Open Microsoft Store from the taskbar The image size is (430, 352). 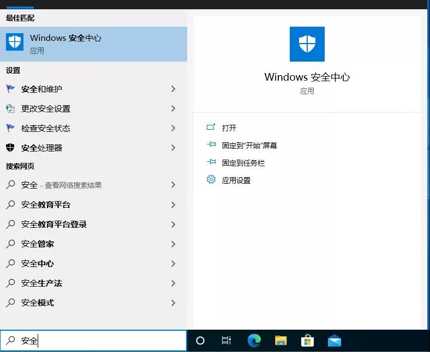pos(307,341)
